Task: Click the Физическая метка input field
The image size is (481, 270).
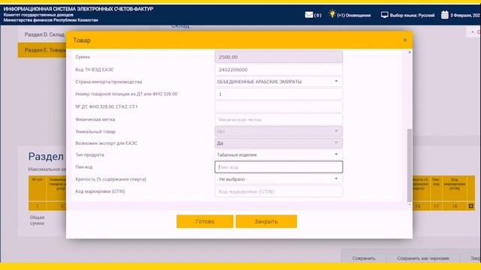Action: coord(279,119)
